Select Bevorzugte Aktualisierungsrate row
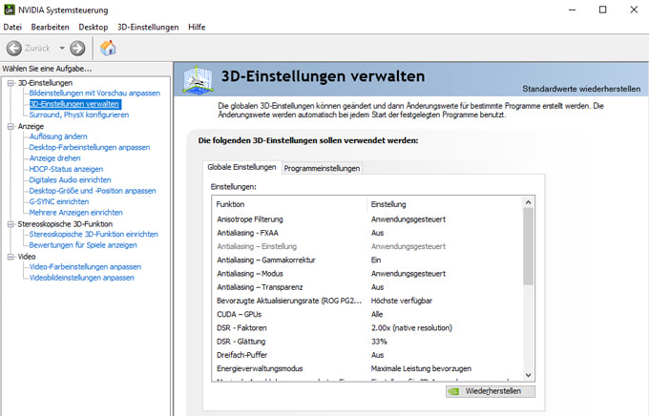 [367, 301]
